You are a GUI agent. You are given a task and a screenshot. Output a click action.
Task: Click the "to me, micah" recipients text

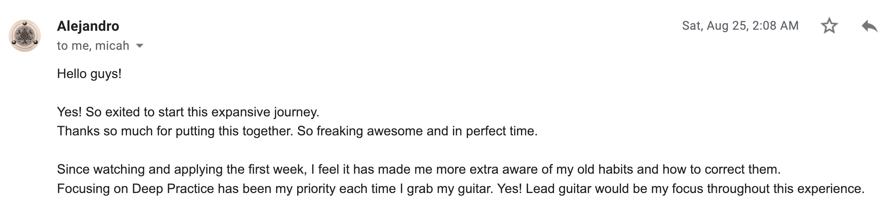pos(93,46)
